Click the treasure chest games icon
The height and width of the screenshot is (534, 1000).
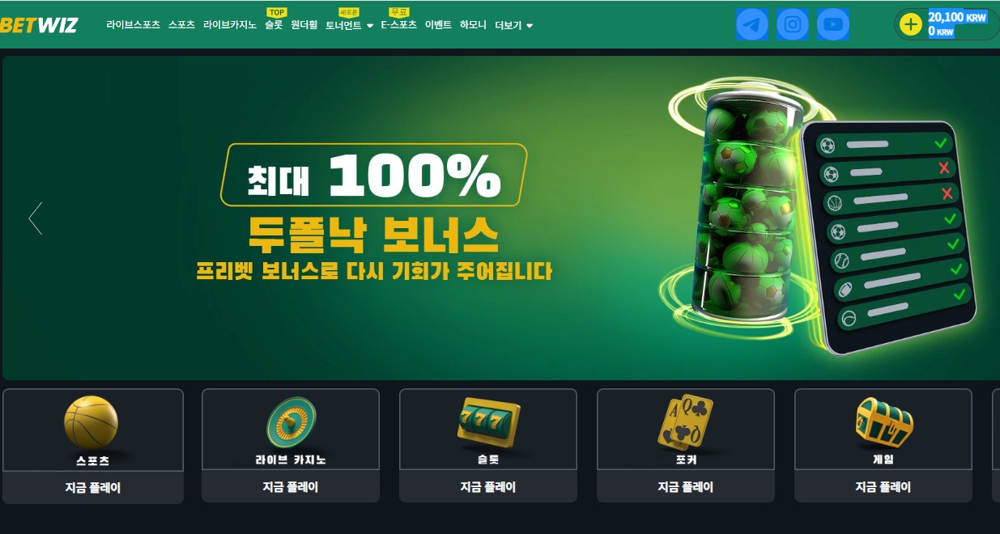click(x=883, y=422)
